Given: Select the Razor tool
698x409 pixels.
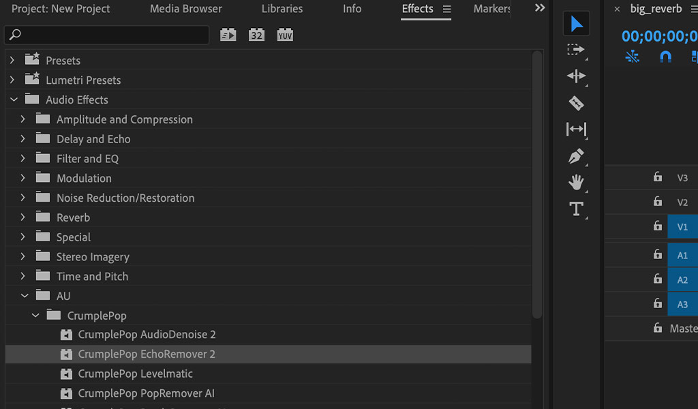Looking at the screenshot, I should pyautogui.click(x=576, y=103).
